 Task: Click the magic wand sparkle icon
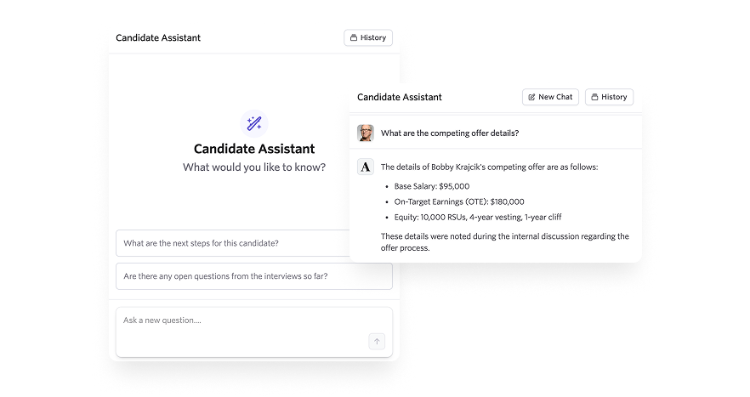[253, 124]
